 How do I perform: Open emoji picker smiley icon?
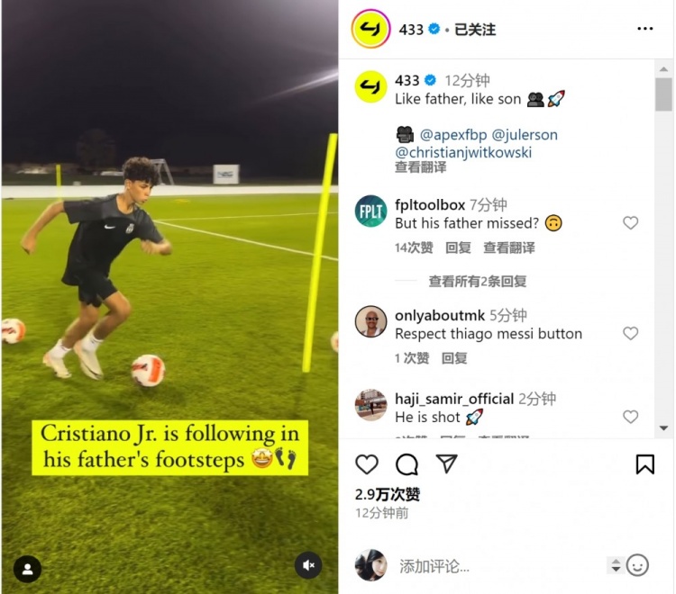click(637, 565)
